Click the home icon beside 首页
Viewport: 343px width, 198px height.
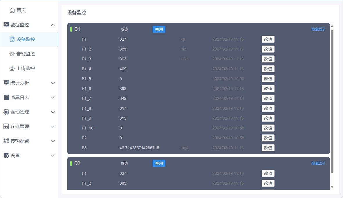pyautogui.click(x=12, y=10)
